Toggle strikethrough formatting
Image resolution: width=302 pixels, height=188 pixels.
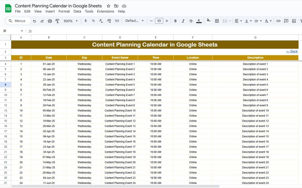click(191, 21)
